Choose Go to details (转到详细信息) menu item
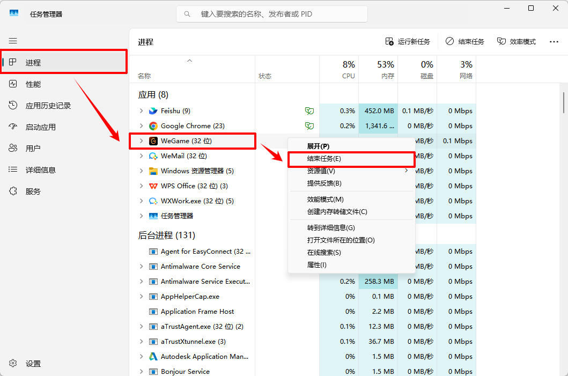 (x=351, y=228)
